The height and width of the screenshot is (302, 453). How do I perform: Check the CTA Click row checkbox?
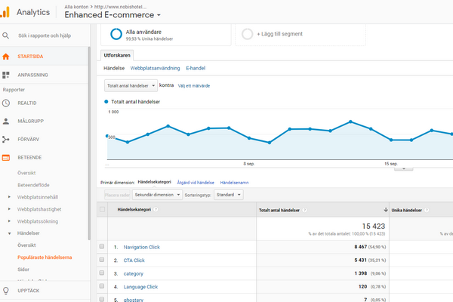pyautogui.click(x=102, y=260)
